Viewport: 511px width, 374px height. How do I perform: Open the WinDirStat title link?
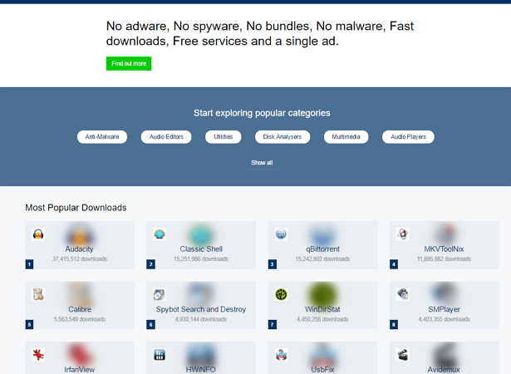pyautogui.click(x=322, y=309)
